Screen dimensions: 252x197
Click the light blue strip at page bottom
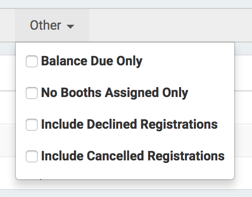[x=126, y=194]
